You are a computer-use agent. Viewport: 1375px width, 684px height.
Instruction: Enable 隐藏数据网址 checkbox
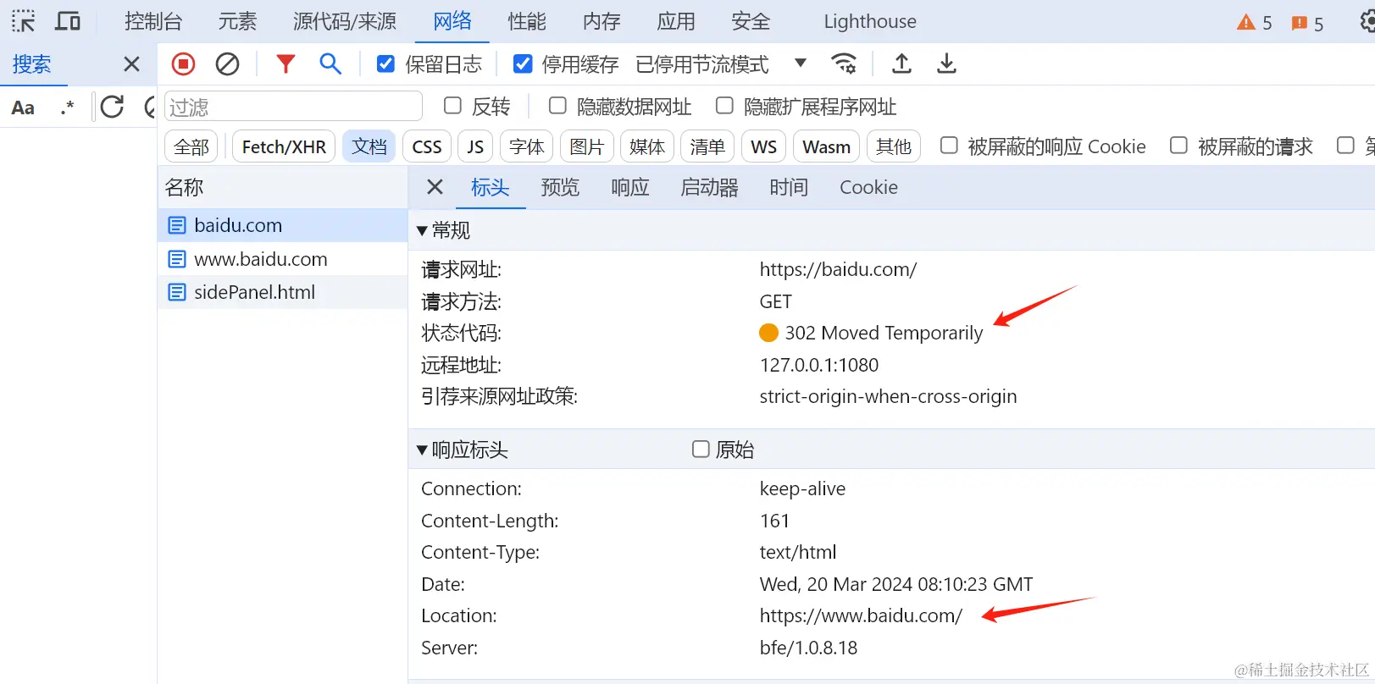click(x=557, y=106)
